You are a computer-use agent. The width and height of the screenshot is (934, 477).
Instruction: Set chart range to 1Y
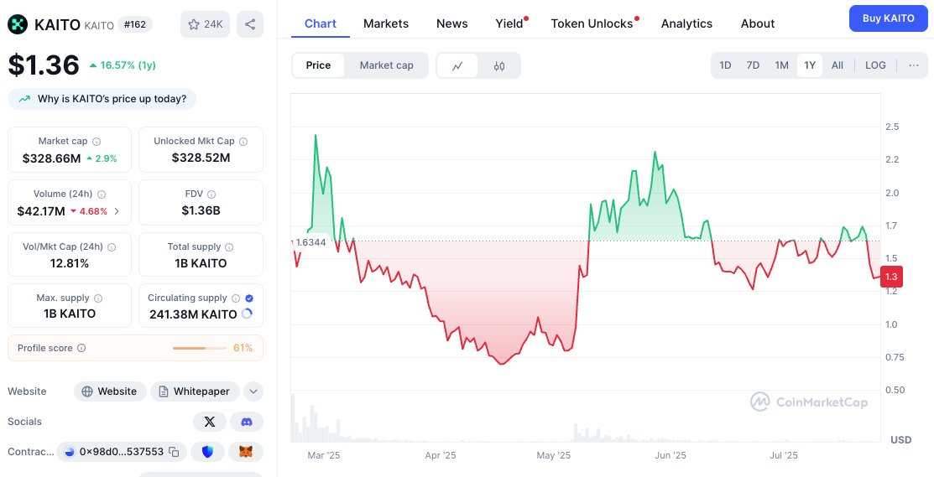click(x=810, y=65)
